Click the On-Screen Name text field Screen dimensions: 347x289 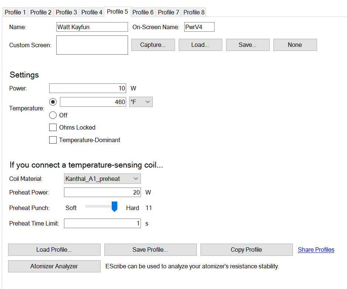[x=199, y=27]
